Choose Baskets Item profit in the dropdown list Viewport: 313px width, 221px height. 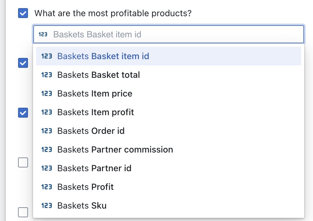(96, 112)
